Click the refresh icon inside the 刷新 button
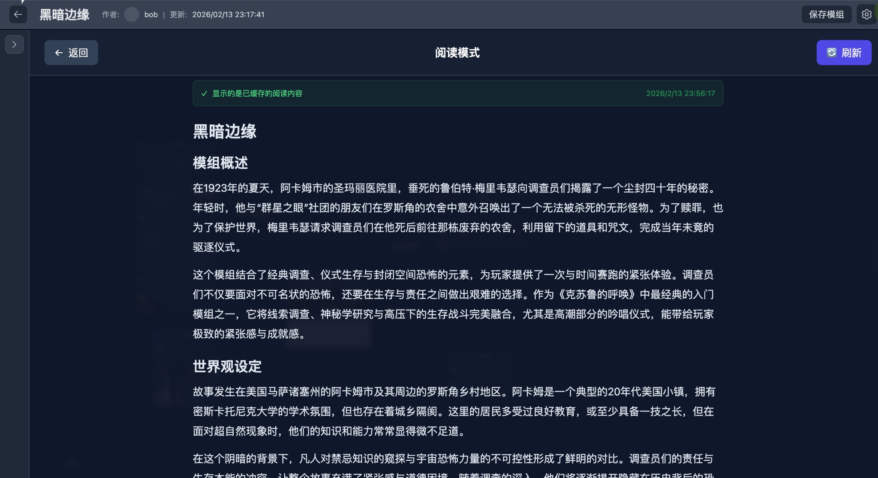This screenshot has width=878, height=478. 833,52
